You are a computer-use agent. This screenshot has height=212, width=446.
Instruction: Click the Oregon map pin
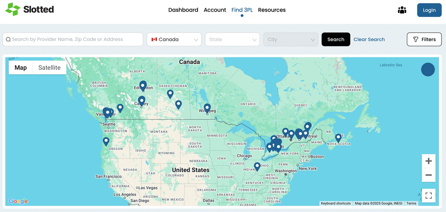click(106, 141)
